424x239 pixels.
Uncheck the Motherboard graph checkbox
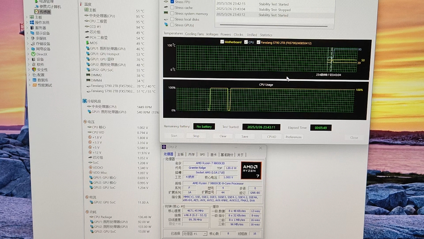pyautogui.click(x=222, y=42)
